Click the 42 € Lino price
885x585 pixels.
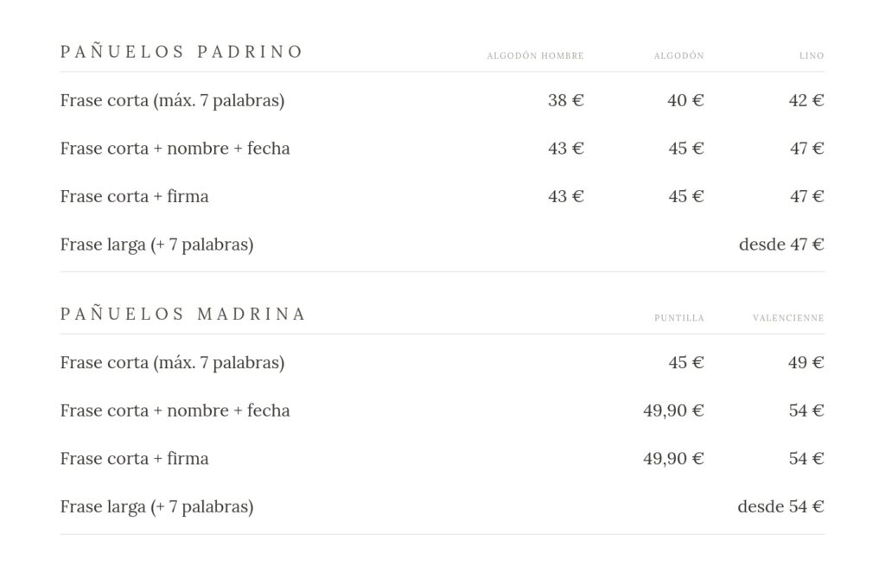(x=806, y=100)
